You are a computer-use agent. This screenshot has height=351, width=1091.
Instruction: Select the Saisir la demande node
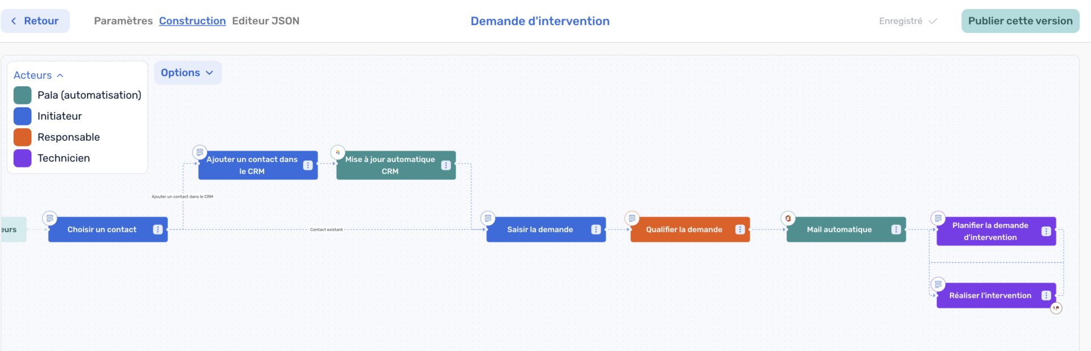(x=539, y=229)
